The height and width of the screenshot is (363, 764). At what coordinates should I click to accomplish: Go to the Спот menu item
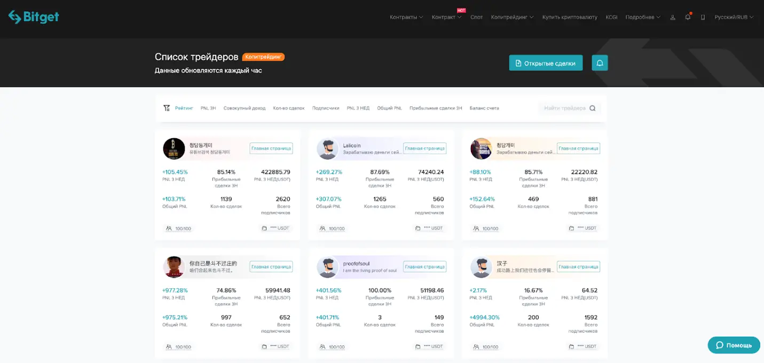click(476, 17)
